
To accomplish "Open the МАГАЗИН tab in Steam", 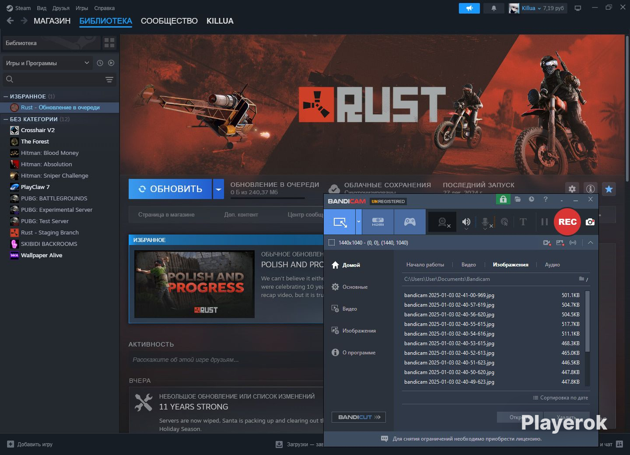I will (52, 21).
